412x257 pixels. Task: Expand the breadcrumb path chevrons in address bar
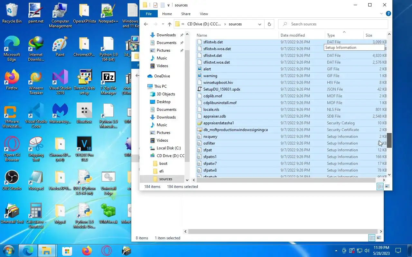[x=183, y=24]
